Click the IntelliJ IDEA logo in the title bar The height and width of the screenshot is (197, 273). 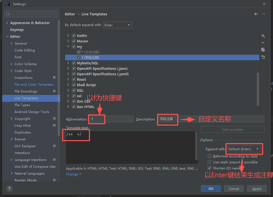pos(8,4)
